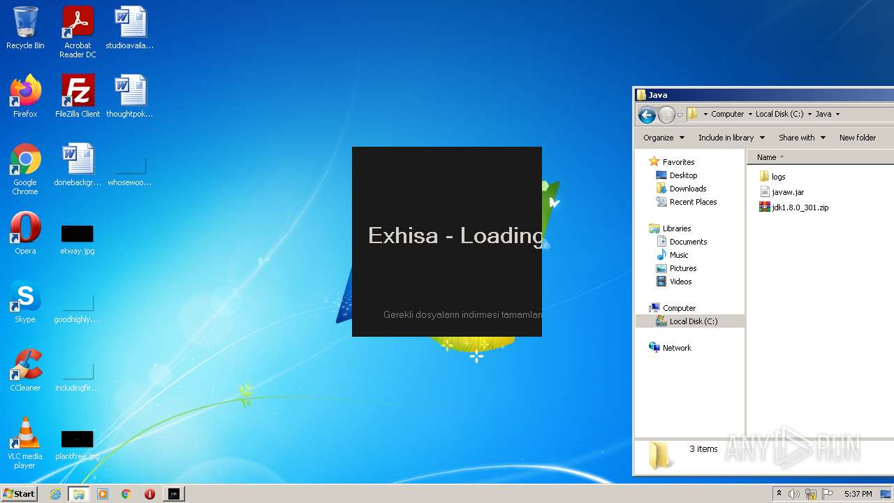
Task: Expand the arrow after Local Disk (C:) breadcrumb
Action: [x=809, y=114]
